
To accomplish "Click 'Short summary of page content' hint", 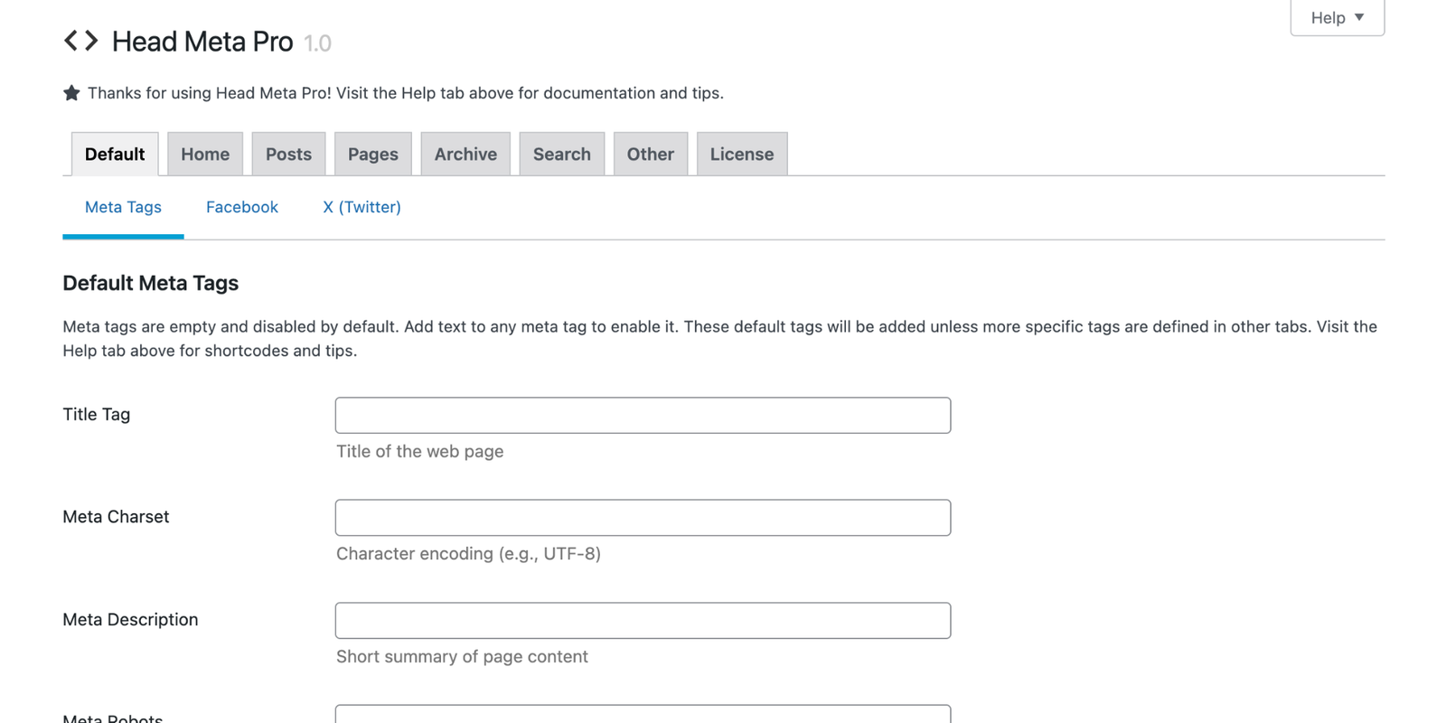I will (x=462, y=656).
